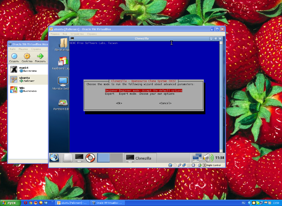Click the speaker volume icon in guest tray

pos(208,158)
